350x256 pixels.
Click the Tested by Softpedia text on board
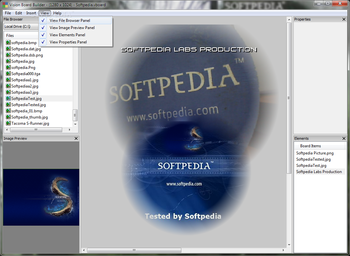pos(183,216)
